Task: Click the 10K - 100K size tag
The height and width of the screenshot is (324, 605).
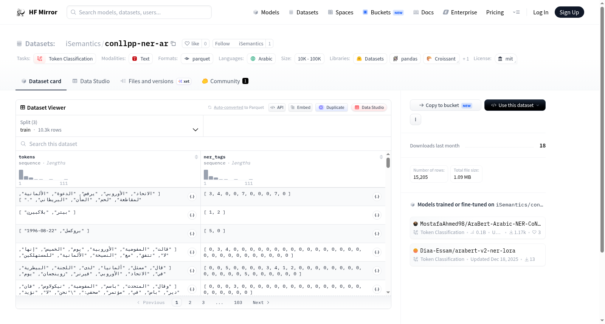Action: (x=309, y=59)
